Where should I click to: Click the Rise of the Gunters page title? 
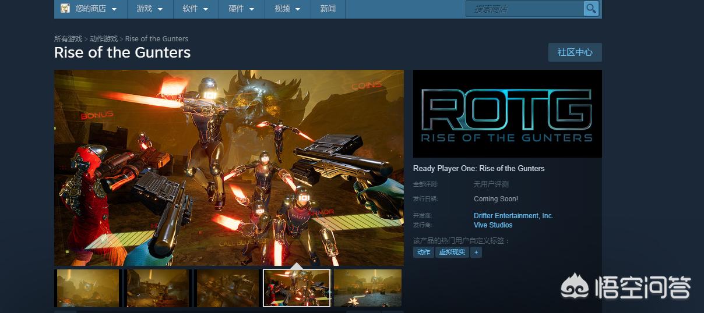click(122, 52)
